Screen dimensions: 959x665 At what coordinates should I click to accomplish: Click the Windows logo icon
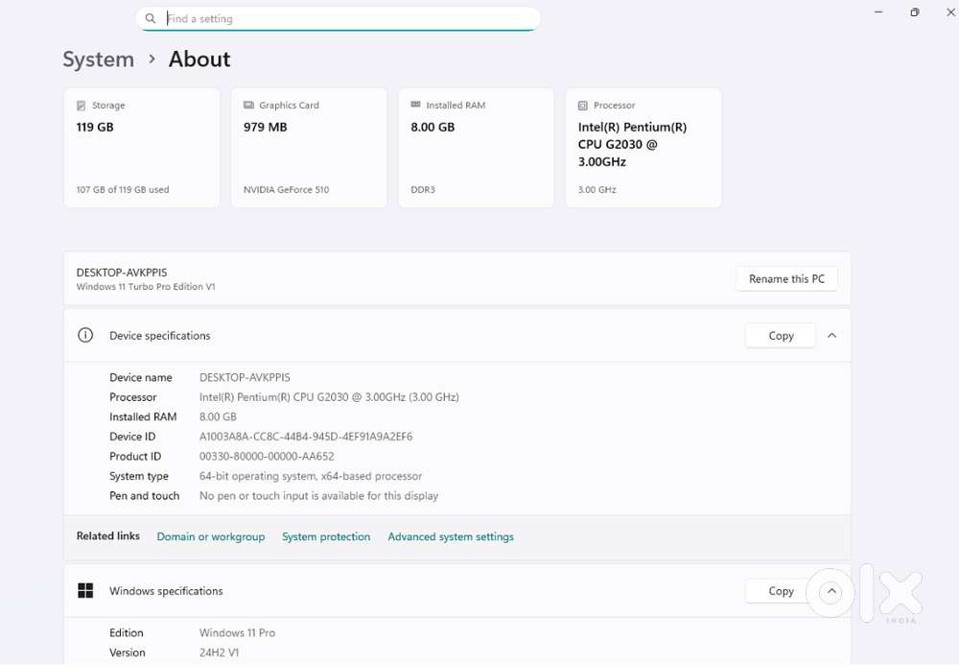pos(85,591)
